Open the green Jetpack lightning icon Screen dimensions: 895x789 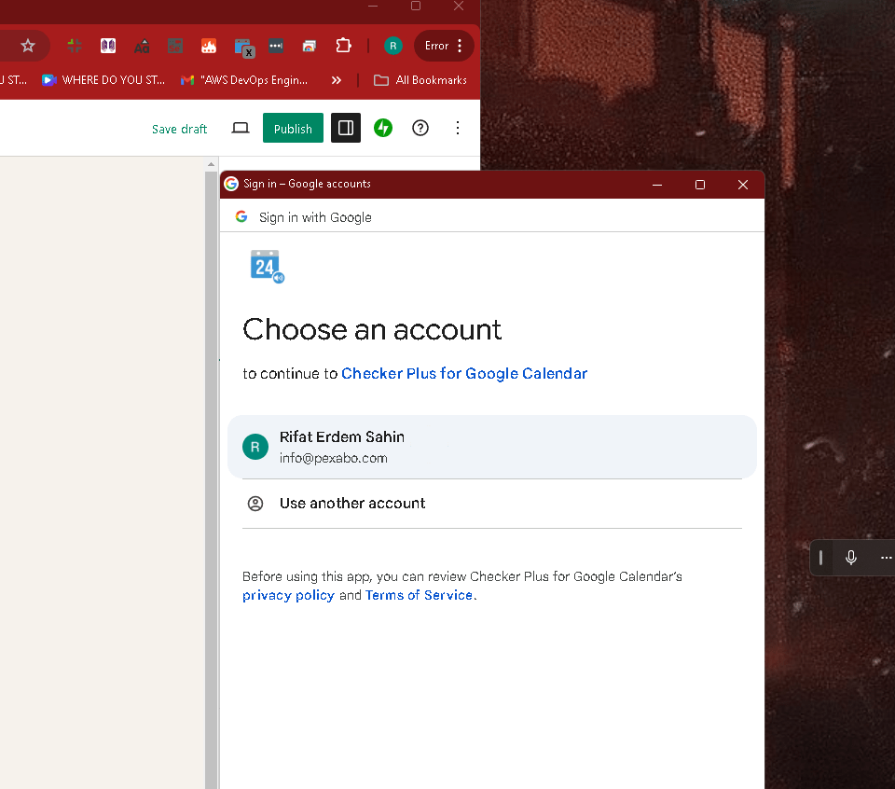[x=383, y=128]
